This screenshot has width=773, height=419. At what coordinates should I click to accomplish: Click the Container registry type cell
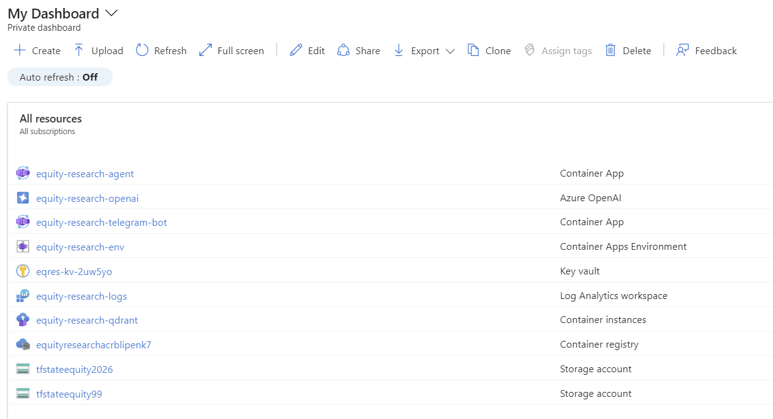599,345
